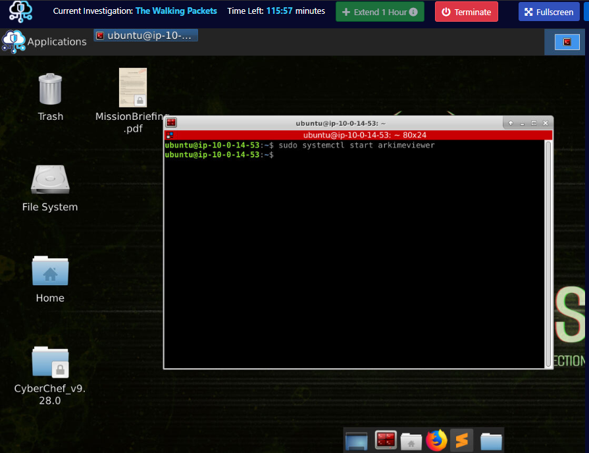Open the Home folder desktop icon
589x453 pixels.
pyautogui.click(x=50, y=271)
